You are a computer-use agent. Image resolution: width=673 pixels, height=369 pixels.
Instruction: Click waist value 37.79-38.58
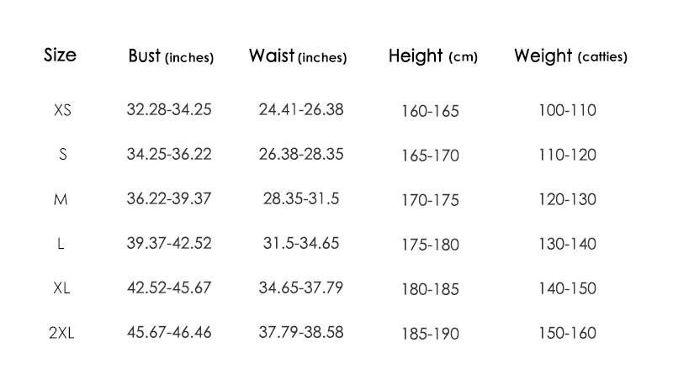[301, 332]
